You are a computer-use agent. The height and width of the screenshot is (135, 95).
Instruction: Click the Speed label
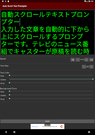pyautogui.click(x=3, y=59)
